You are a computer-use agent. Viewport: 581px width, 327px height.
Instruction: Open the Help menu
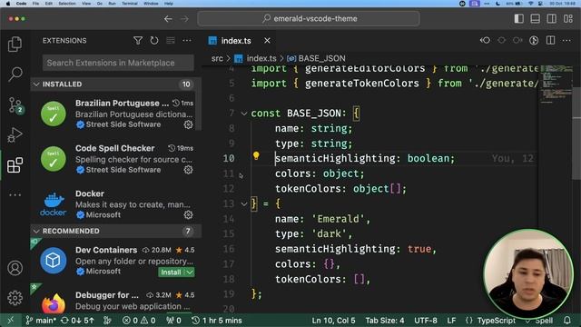(x=169, y=4)
